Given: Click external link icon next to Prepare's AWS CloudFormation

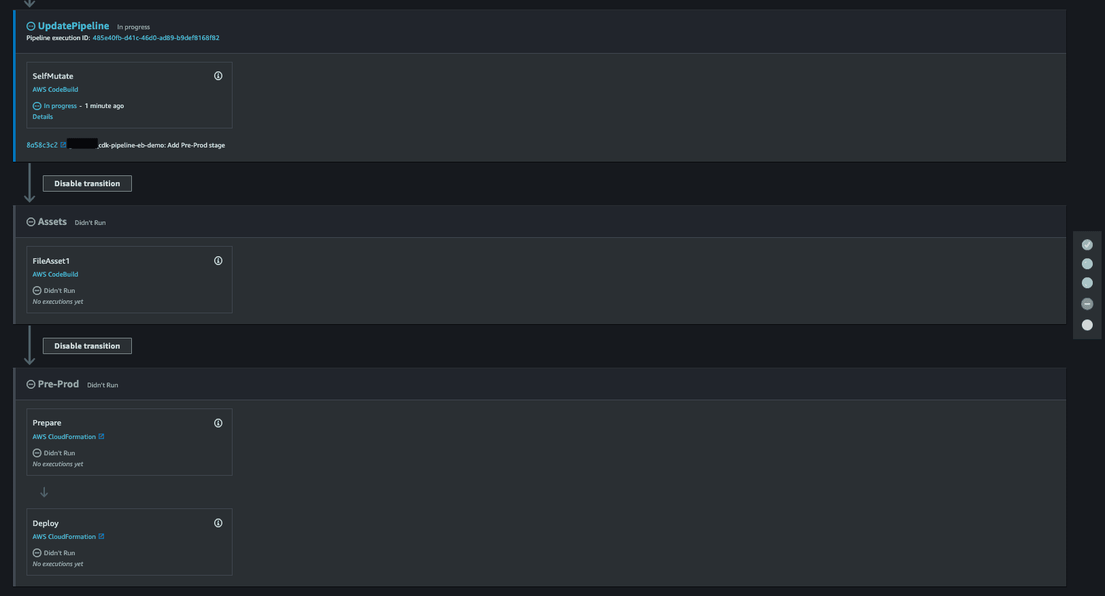Looking at the screenshot, I should point(101,436).
